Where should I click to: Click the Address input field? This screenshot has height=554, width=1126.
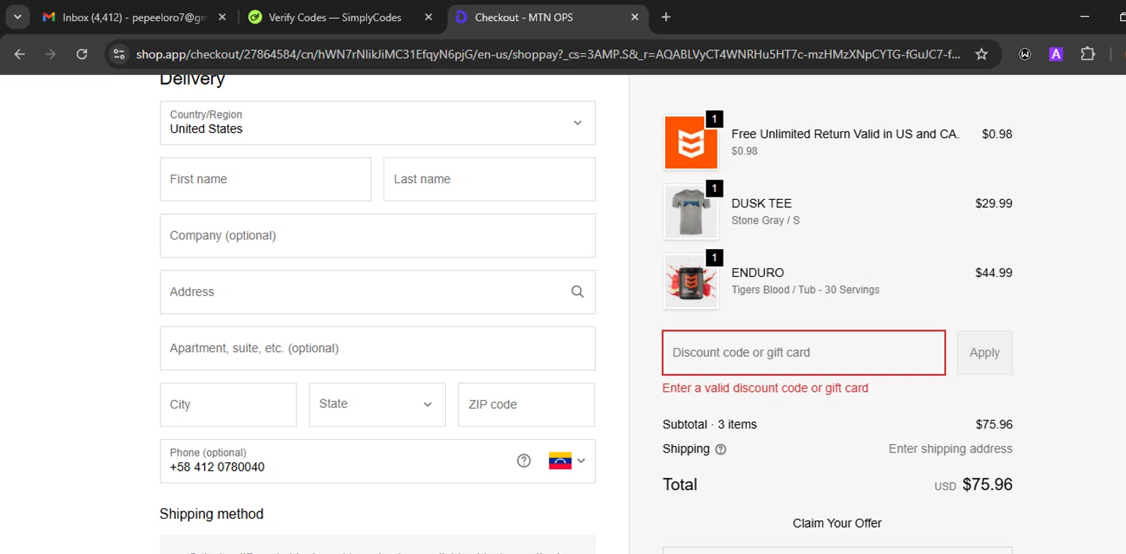[x=378, y=292]
